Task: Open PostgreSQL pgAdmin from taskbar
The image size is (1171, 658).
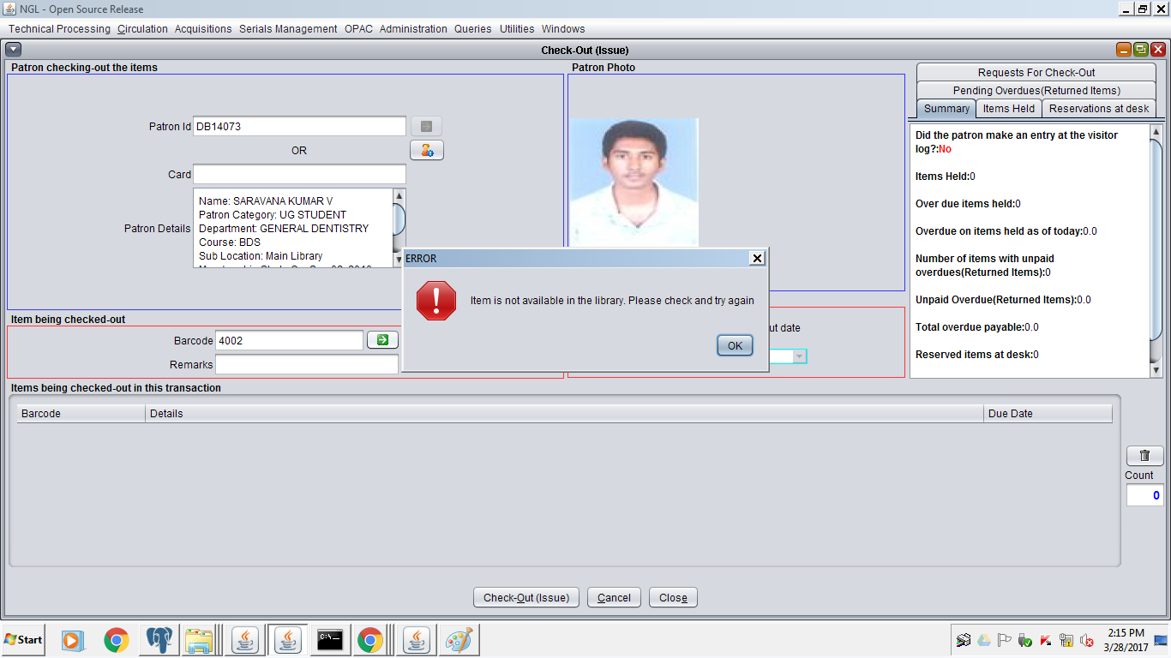Action: tap(159, 640)
